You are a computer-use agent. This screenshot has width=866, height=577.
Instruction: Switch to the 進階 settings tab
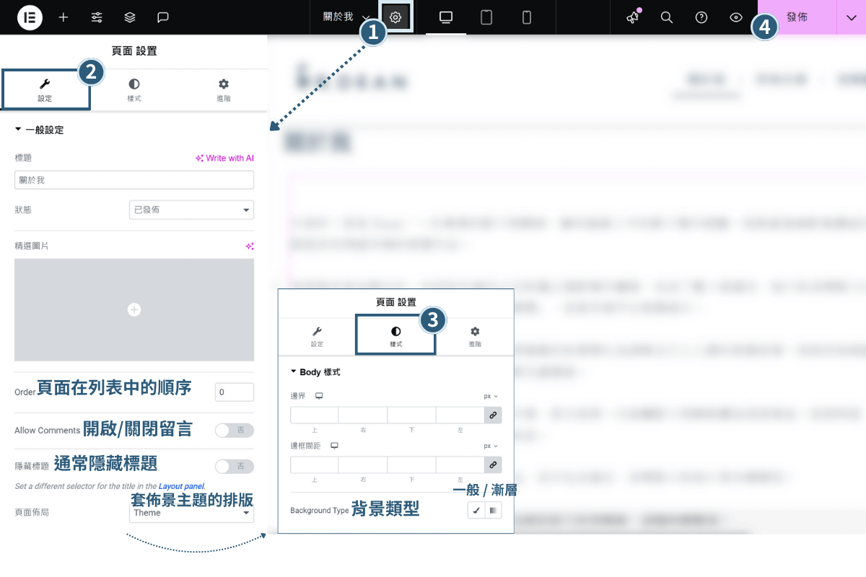click(224, 89)
